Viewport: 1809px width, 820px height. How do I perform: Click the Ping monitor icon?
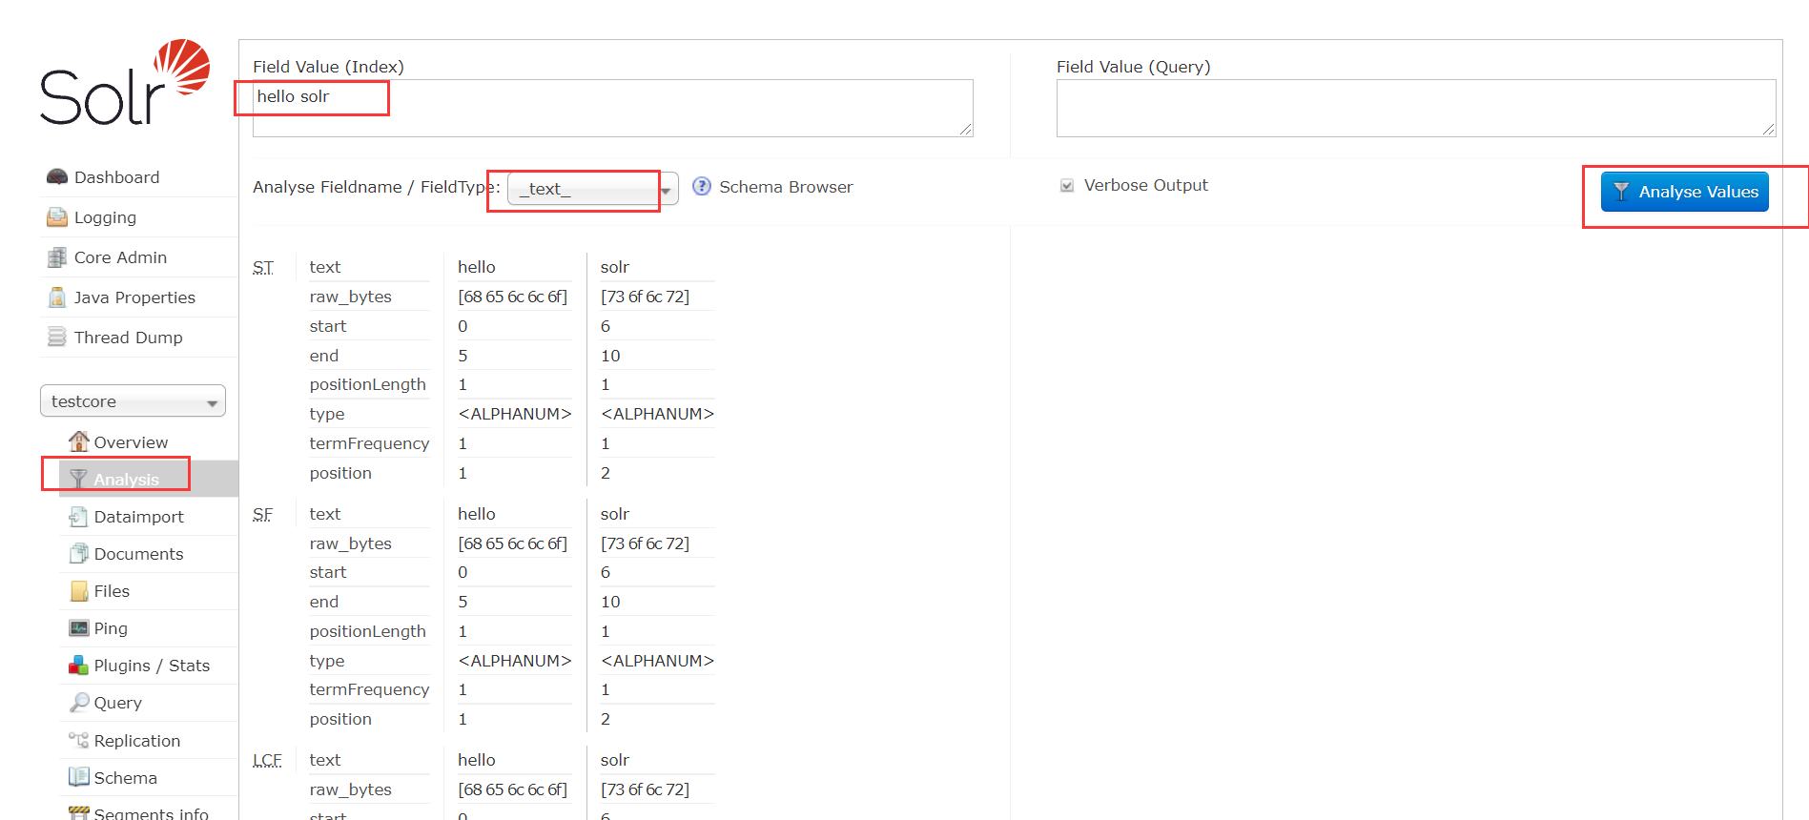click(78, 628)
